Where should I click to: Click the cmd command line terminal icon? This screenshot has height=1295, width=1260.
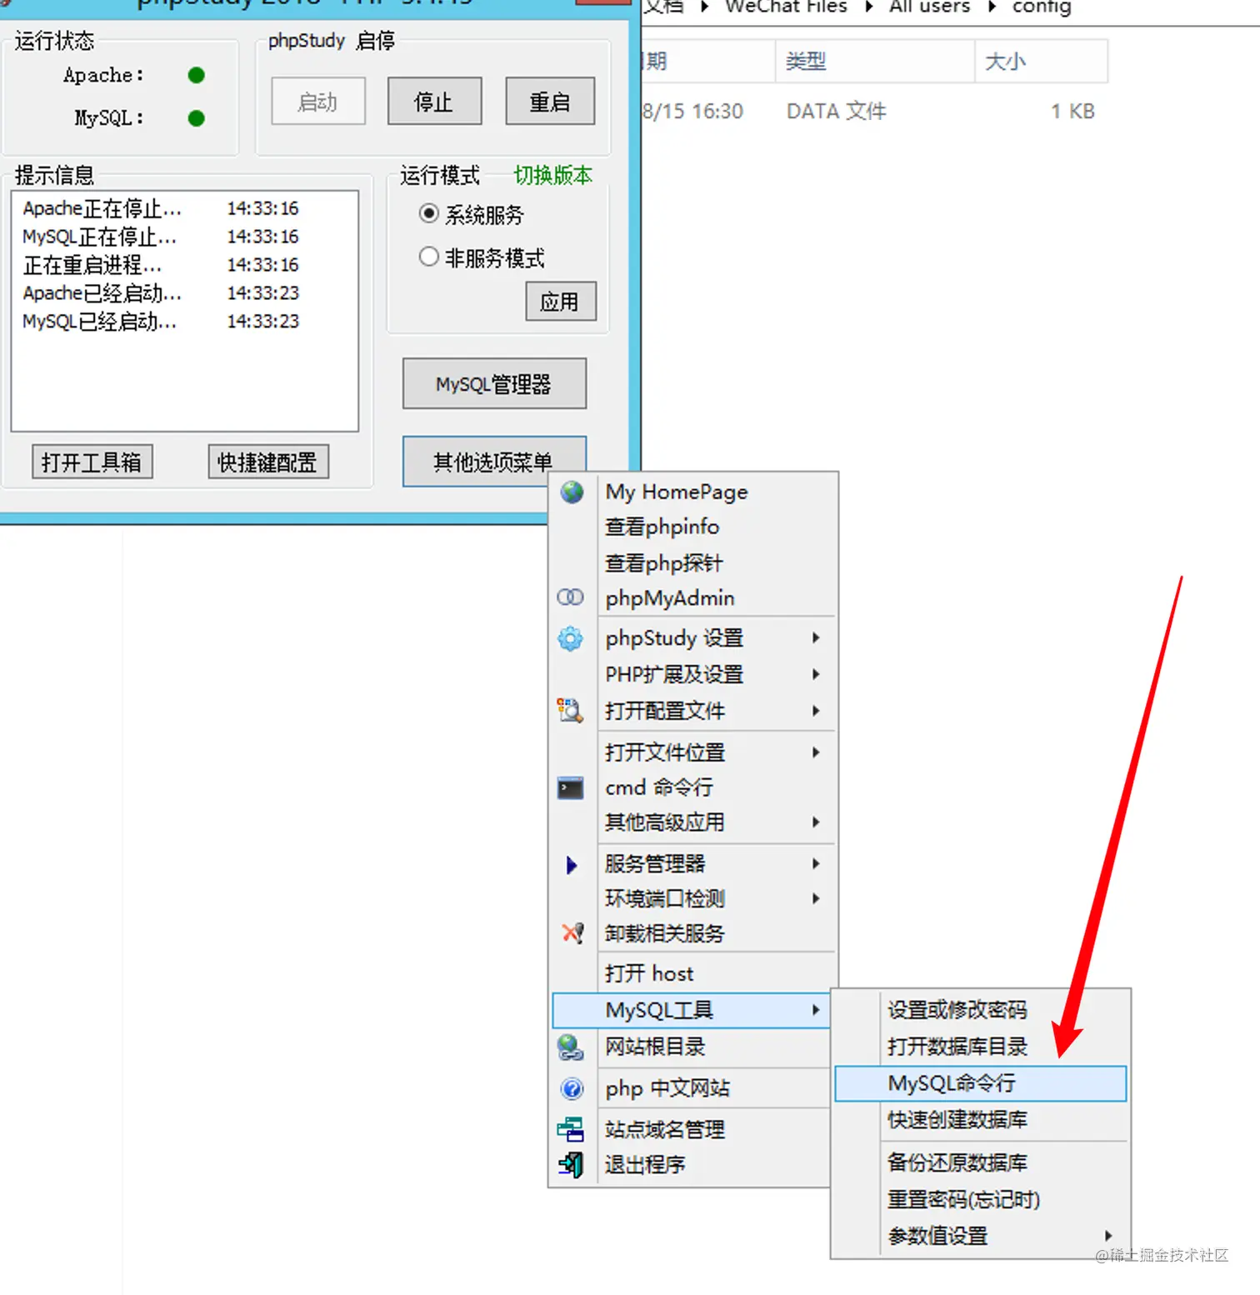[570, 787]
